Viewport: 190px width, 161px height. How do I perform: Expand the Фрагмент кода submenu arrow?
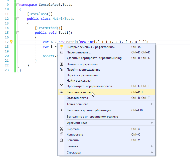coord(152,123)
